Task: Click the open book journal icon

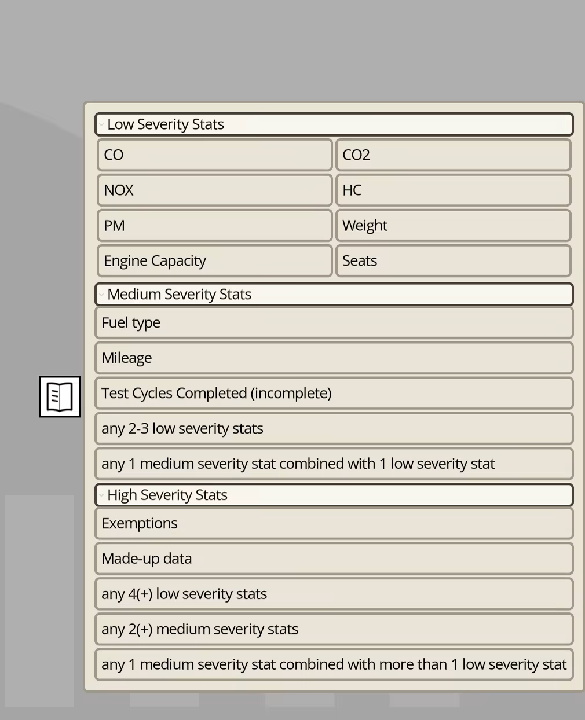Action: [x=60, y=396]
